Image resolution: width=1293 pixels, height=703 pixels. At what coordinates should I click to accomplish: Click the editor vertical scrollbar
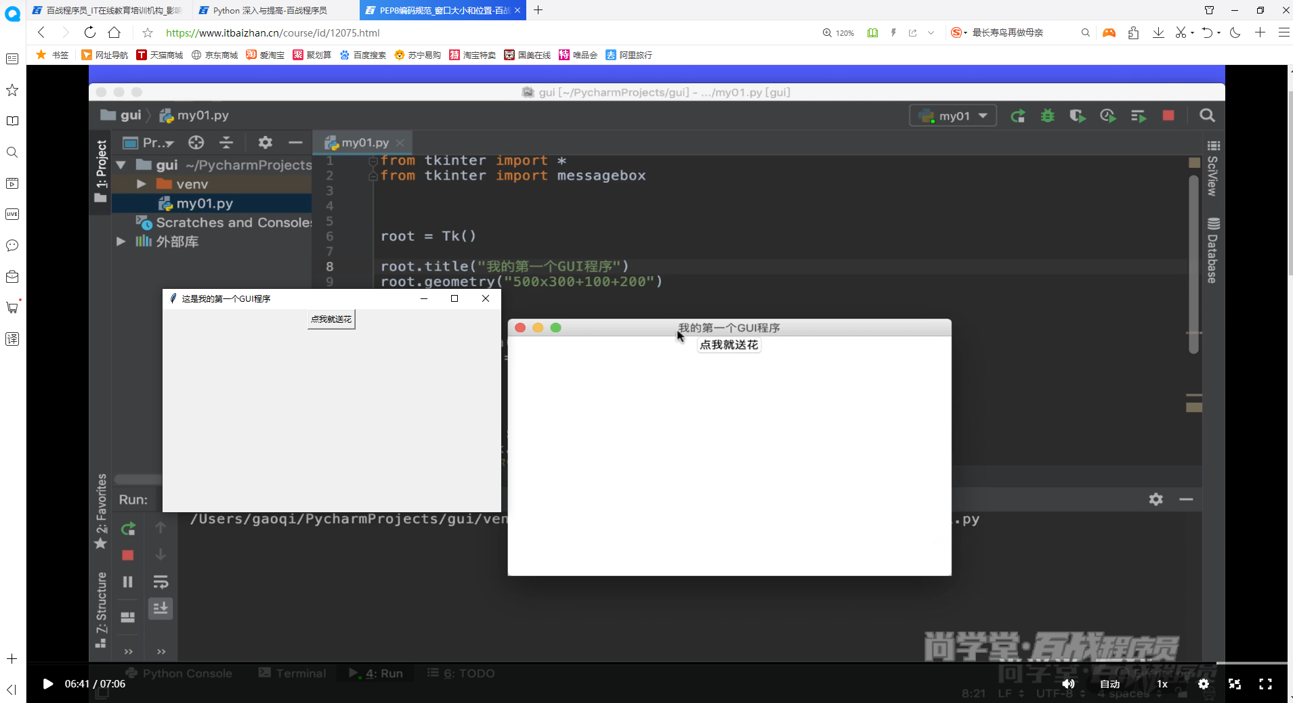pyautogui.click(x=1193, y=264)
